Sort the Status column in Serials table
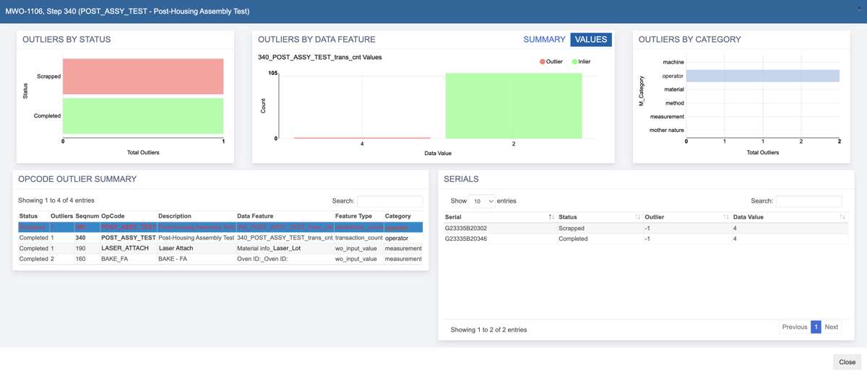 (637, 217)
